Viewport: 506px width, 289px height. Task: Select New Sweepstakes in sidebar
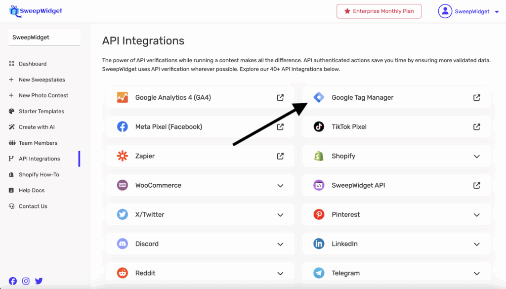(x=42, y=80)
